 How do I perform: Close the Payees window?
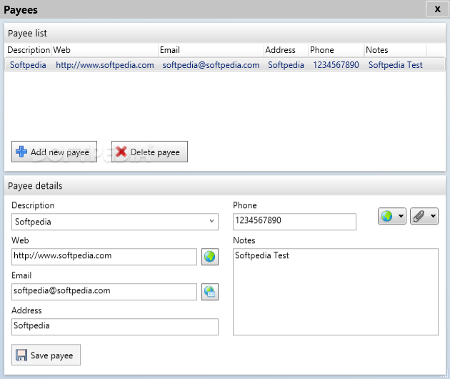click(x=437, y=9)
